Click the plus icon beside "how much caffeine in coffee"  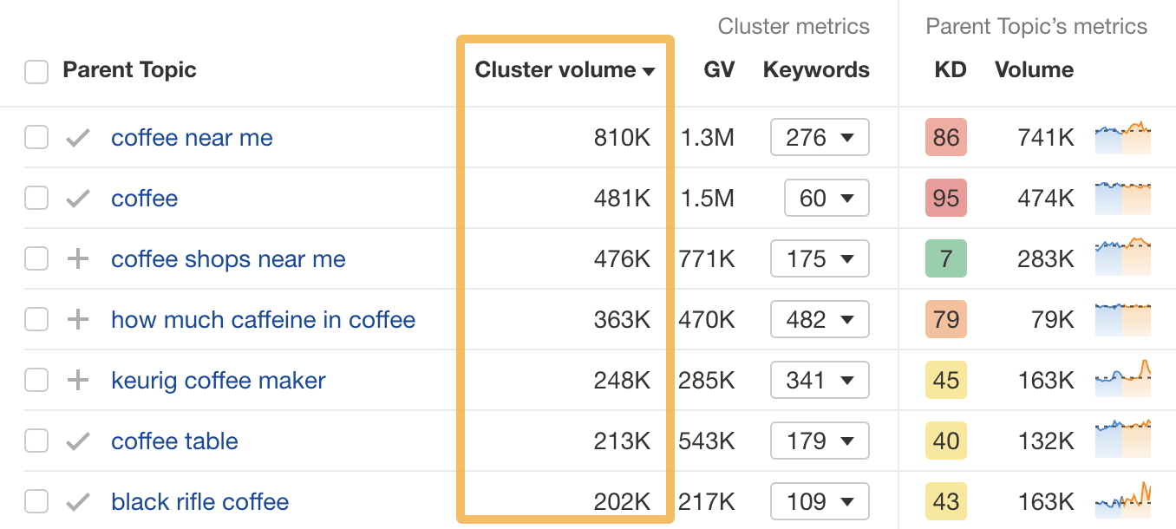pos(77,319)
